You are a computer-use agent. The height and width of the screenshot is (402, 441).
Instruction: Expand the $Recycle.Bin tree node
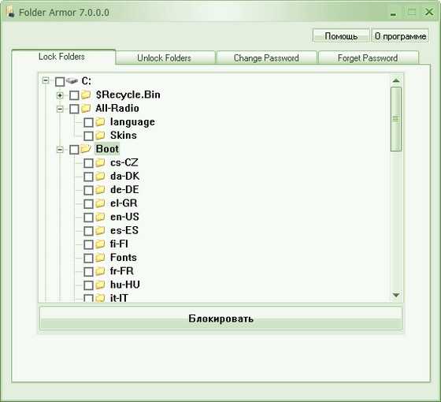[x=60, y=95]
